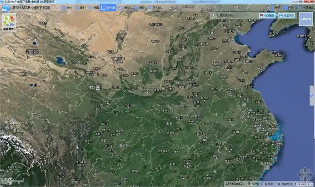315x187 pixels.
Task: Click the 放大 zoom in tool
Action: point(66,7)
